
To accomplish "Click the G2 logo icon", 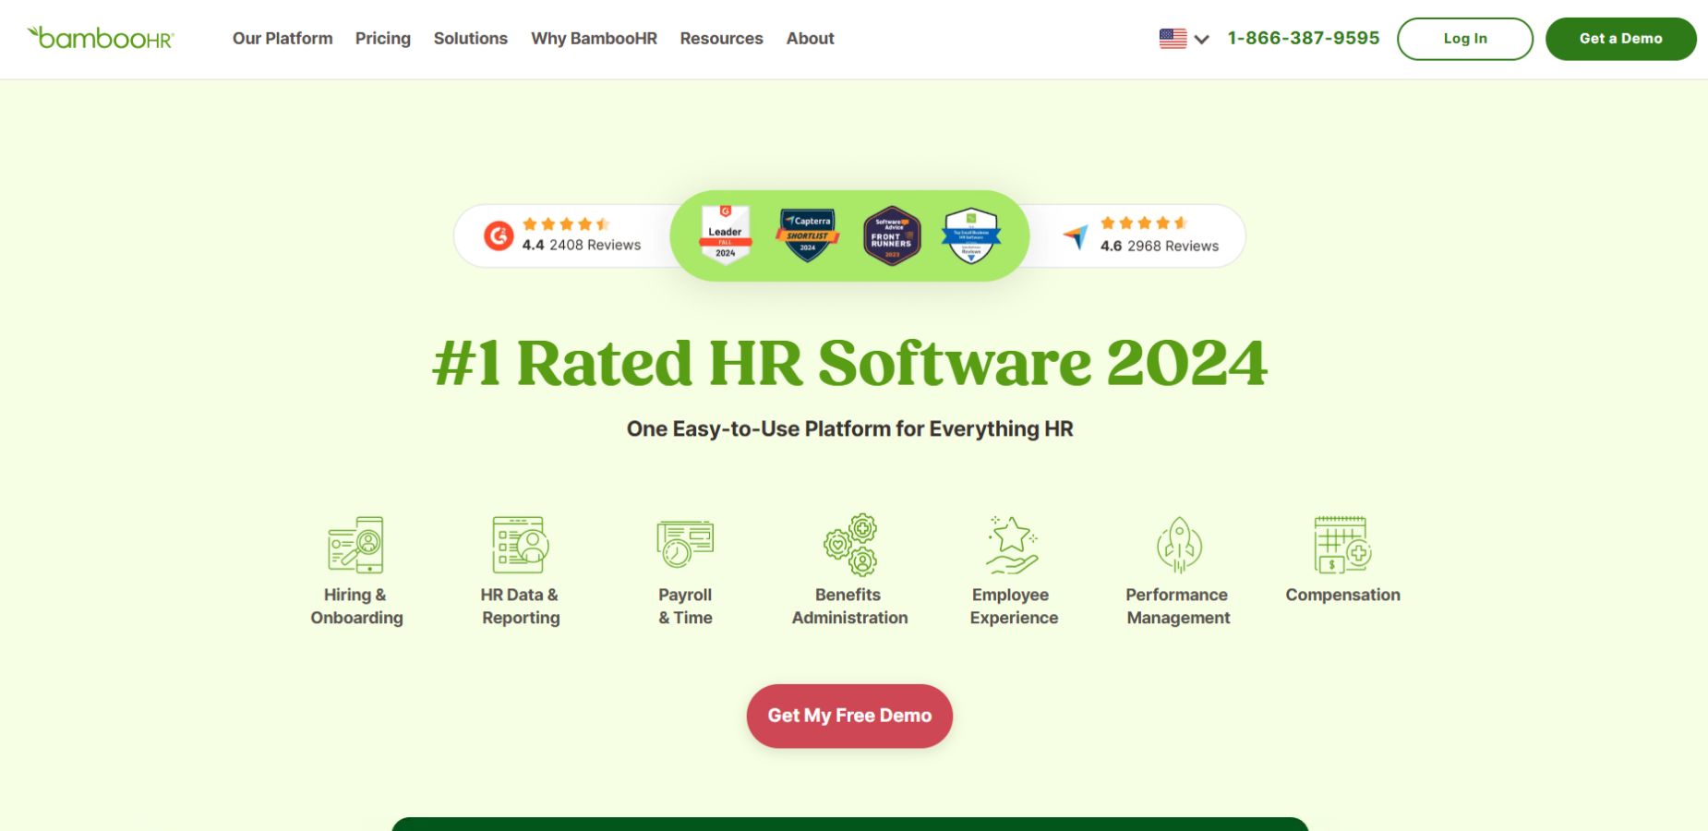I will 499,236.
